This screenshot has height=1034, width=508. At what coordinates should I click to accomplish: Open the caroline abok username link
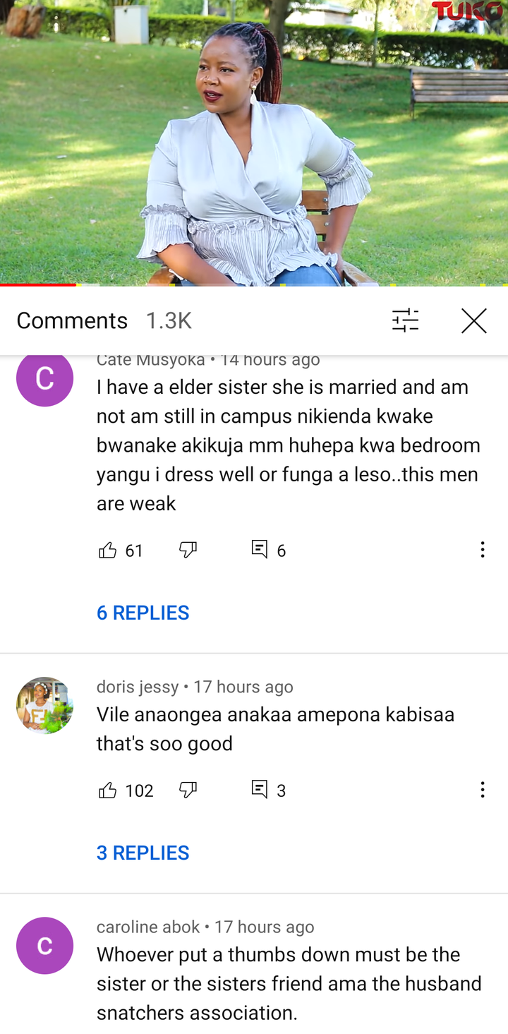coord(148,927)
